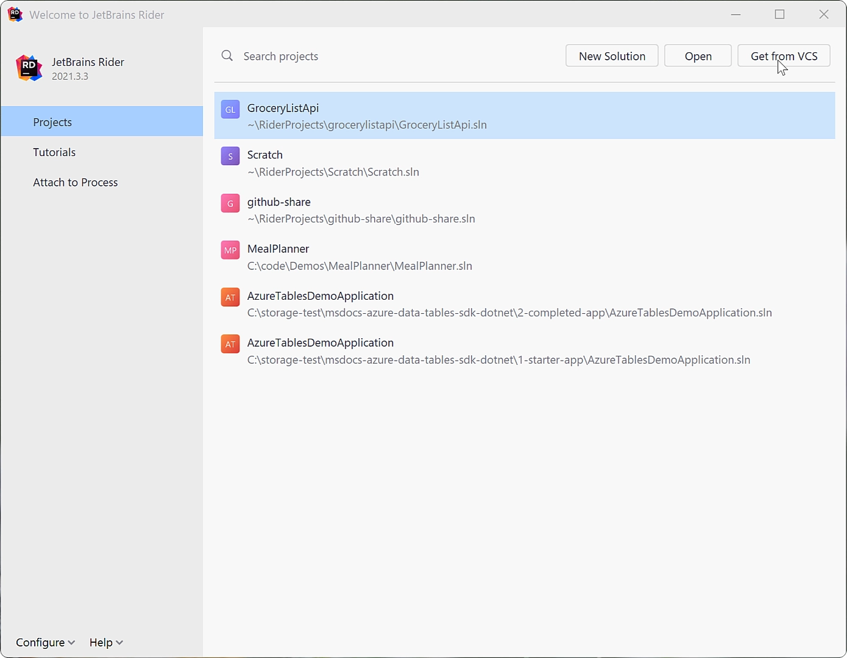Click the JetBrains Rider product name in the sidebar

click(88, 62)
